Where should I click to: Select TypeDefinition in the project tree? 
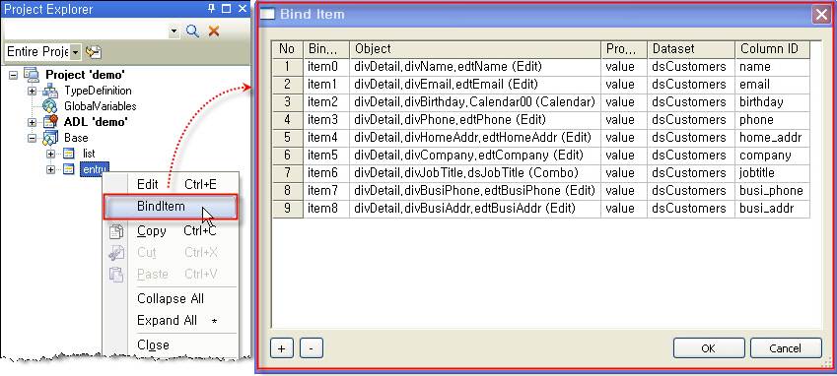point(98,92)
